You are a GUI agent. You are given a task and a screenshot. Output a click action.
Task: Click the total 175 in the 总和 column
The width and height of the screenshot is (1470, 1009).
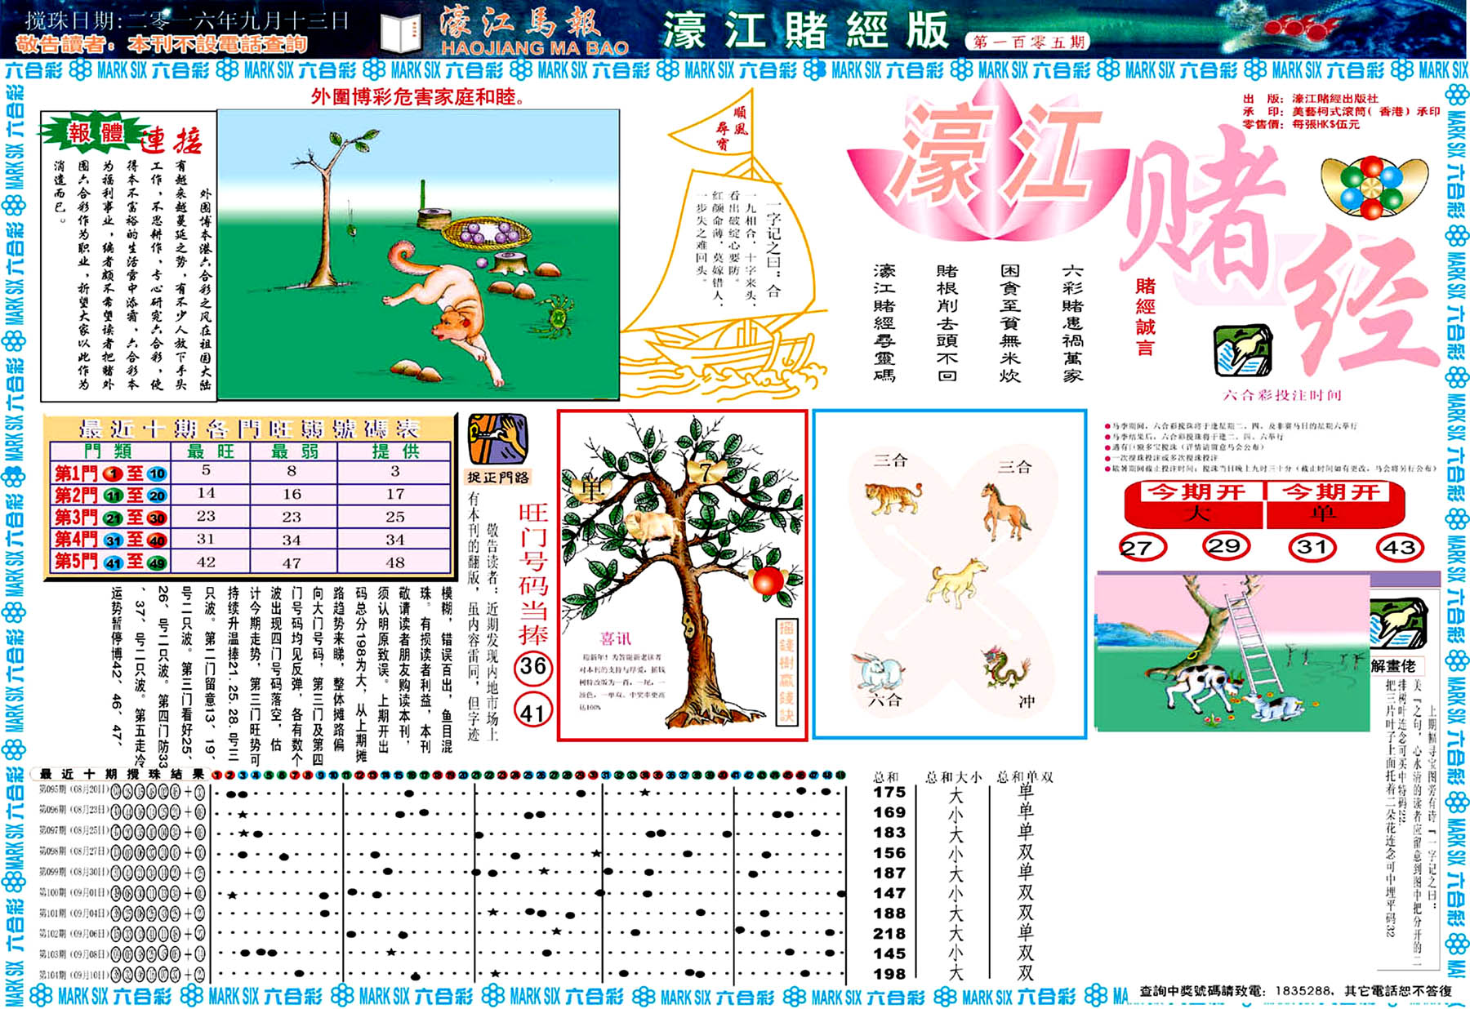[x=889, y=792]
